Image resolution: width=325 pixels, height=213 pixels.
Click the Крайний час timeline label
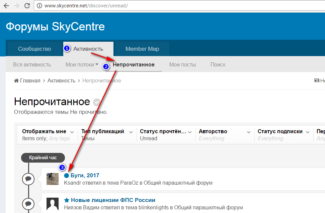(43, 158)
